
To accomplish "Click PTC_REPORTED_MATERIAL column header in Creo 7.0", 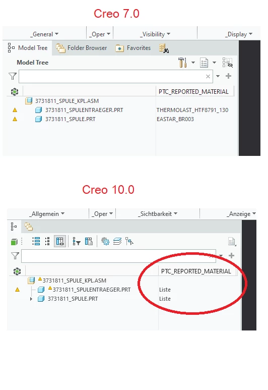I will point(193,92).
